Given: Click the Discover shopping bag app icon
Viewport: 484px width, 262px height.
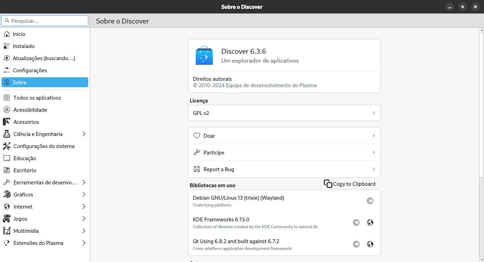Looking at the screenshot, I should [x=204, y=56].
